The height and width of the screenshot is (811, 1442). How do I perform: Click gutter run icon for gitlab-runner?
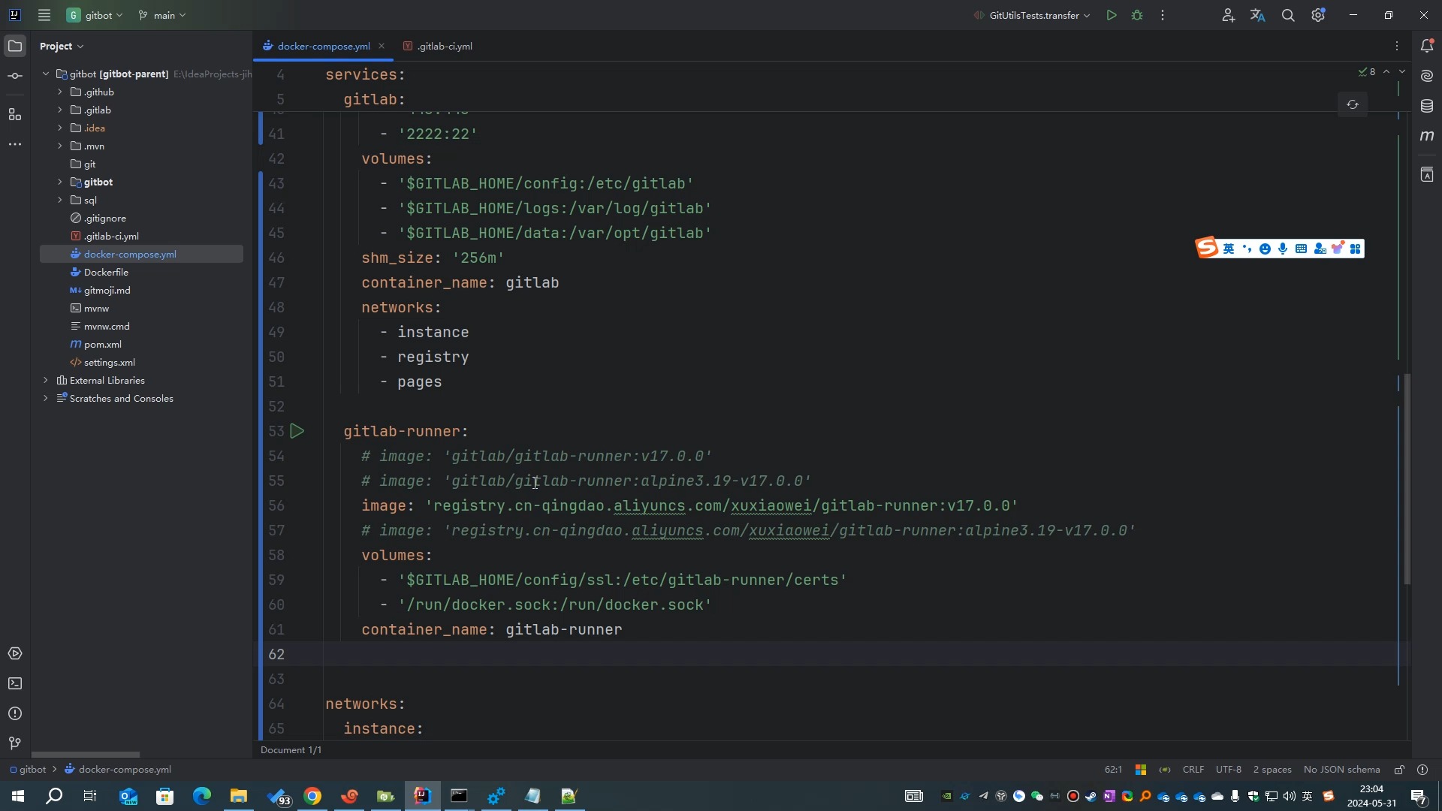pos(297,431)
